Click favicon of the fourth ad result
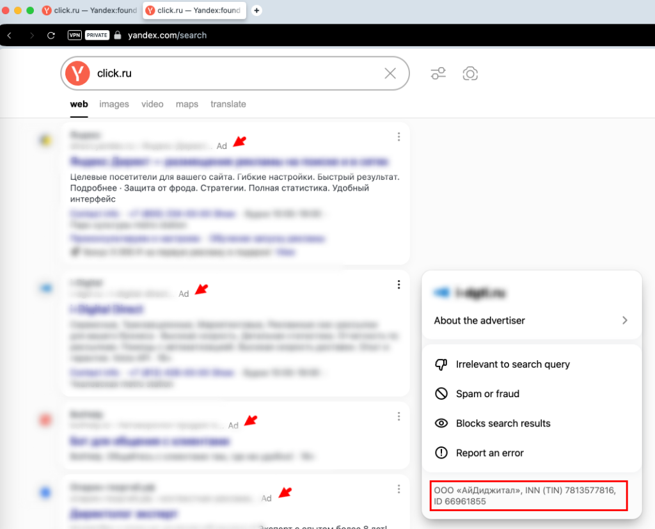Viewport: 655px width, 529px height. click(46, 493)
